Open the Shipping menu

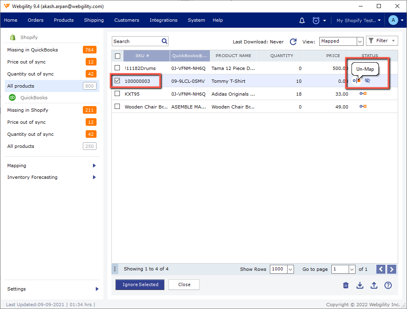(94, 20)
